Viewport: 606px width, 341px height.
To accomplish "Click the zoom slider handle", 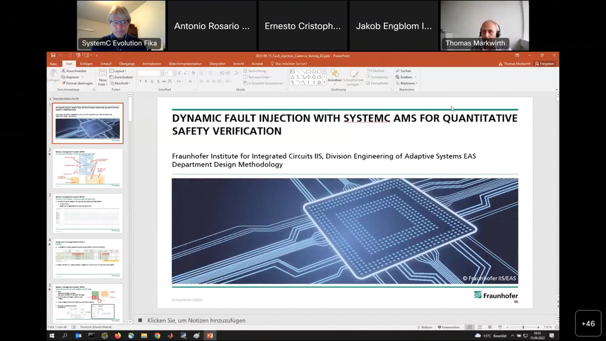I will [x=523, y=327].
